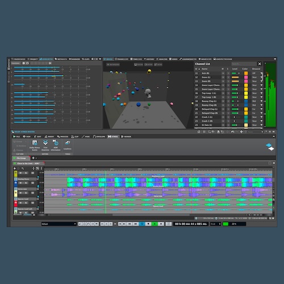
Task: Click the large blue sphere object on floor
Action: coord(139,104)
